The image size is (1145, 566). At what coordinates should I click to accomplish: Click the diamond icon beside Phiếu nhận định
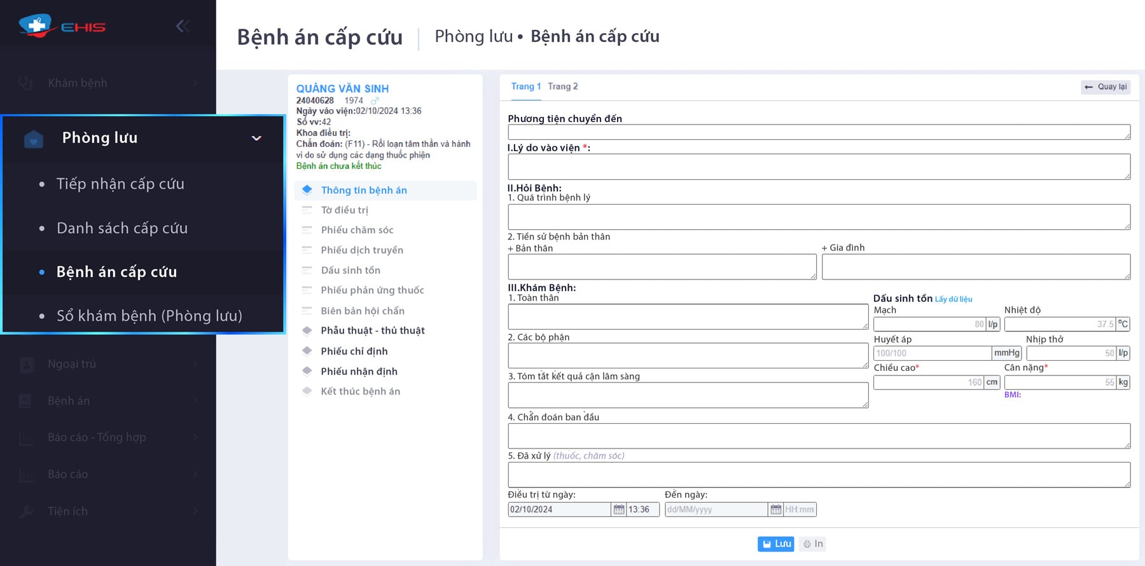coord(307,371)
